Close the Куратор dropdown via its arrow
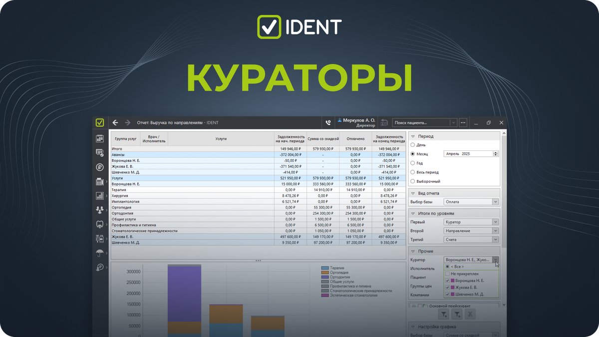 pyautogui.click(x=495, y=260)
